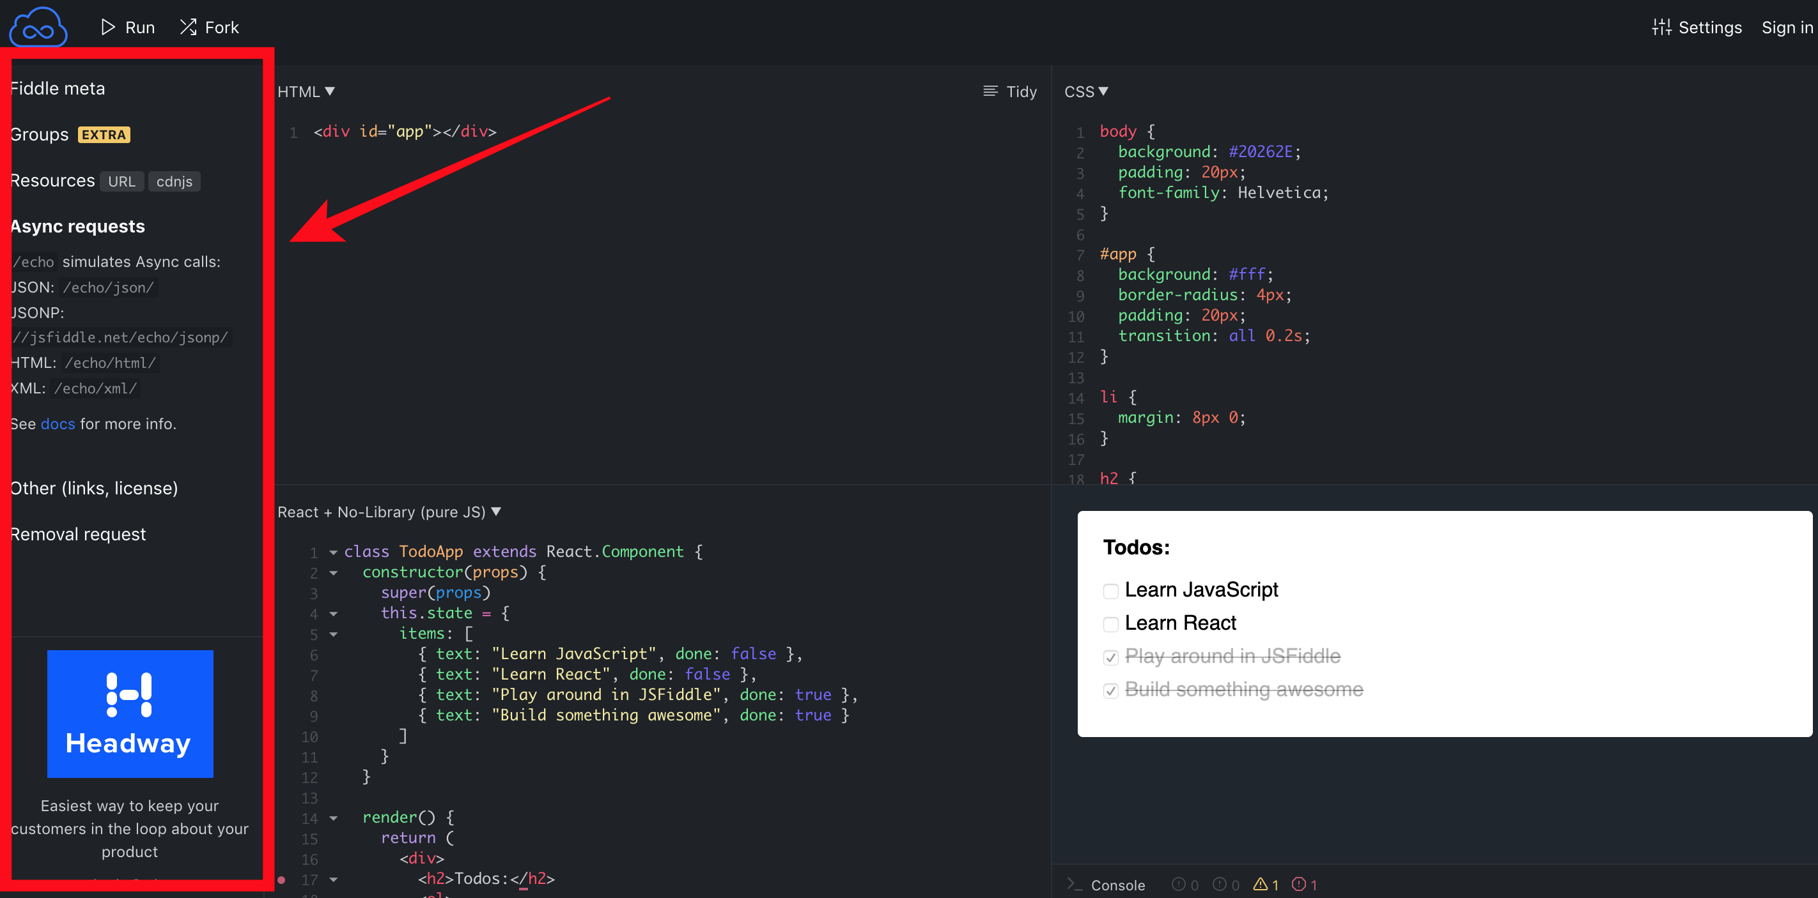Click the Run play icon
Screen dimensions: 1818x898
[x=108, y=27]
